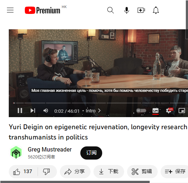Subscribe with the 订阅 button
The image size is (188, 183).
(91, 153)
